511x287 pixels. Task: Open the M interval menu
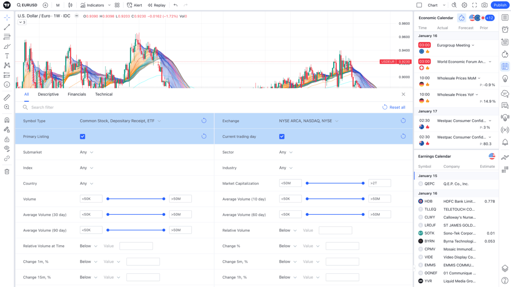point(58,5)
